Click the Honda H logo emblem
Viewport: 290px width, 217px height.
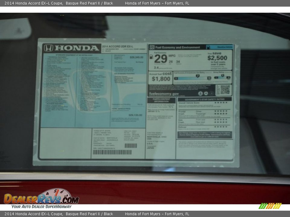pos(49,48)
